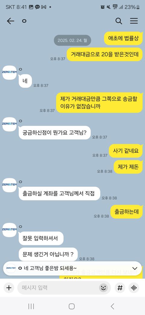Open the emoticon smiley picker
This screenshot has width=145, height=315.
[x=103, y=288]
